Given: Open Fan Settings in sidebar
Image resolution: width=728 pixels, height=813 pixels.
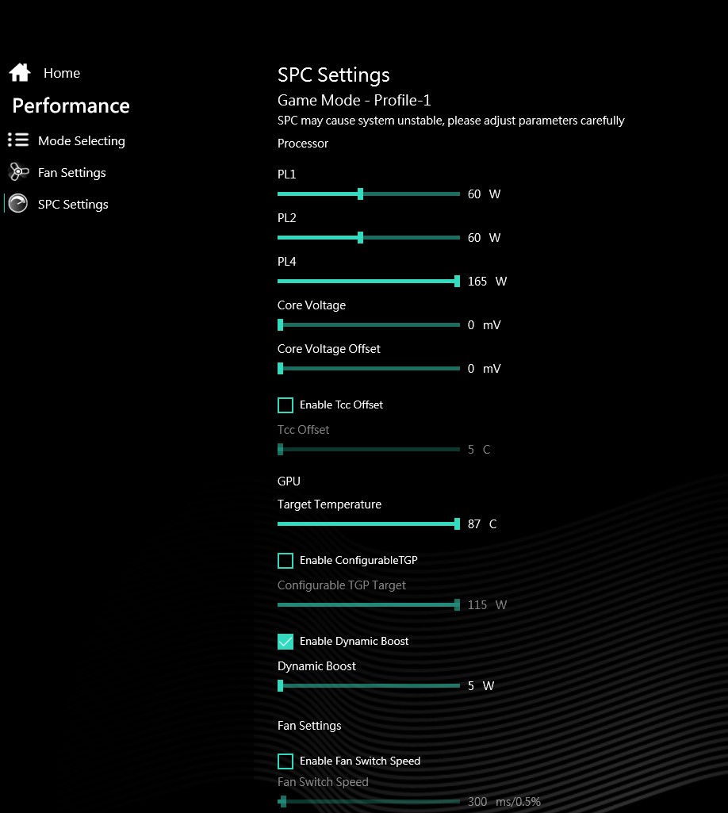Looking at the screenshot, I should tap(71, 173).
